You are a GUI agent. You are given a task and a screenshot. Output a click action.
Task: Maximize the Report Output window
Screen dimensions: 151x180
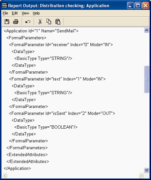click(x=138, y=5)
